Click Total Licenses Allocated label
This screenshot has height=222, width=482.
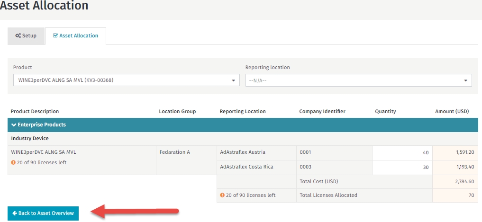click(328, 195)
